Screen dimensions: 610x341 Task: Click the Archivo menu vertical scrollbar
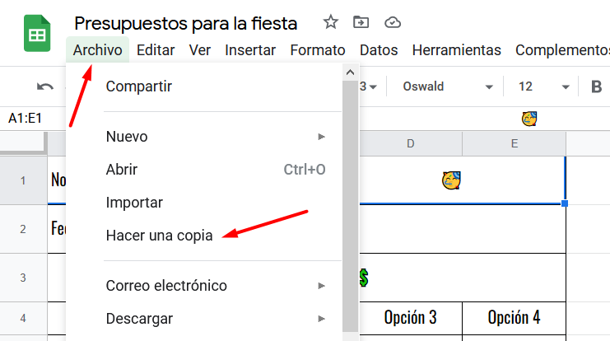(350, 206)
